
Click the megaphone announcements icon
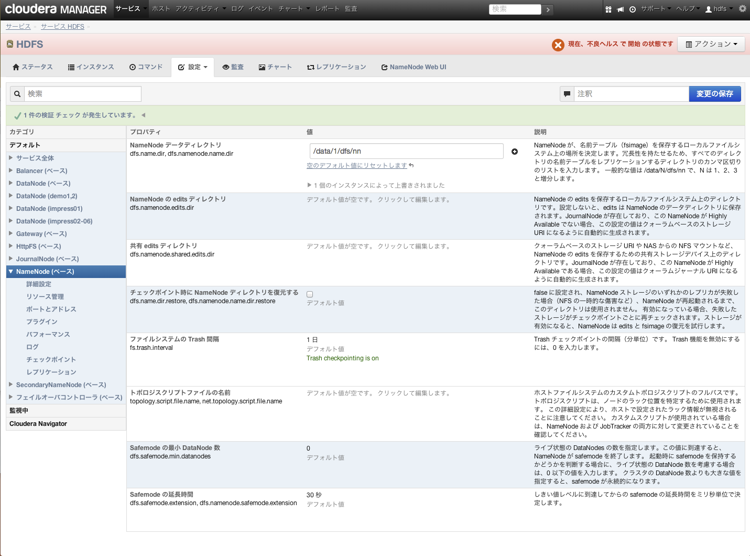(621, 9)
